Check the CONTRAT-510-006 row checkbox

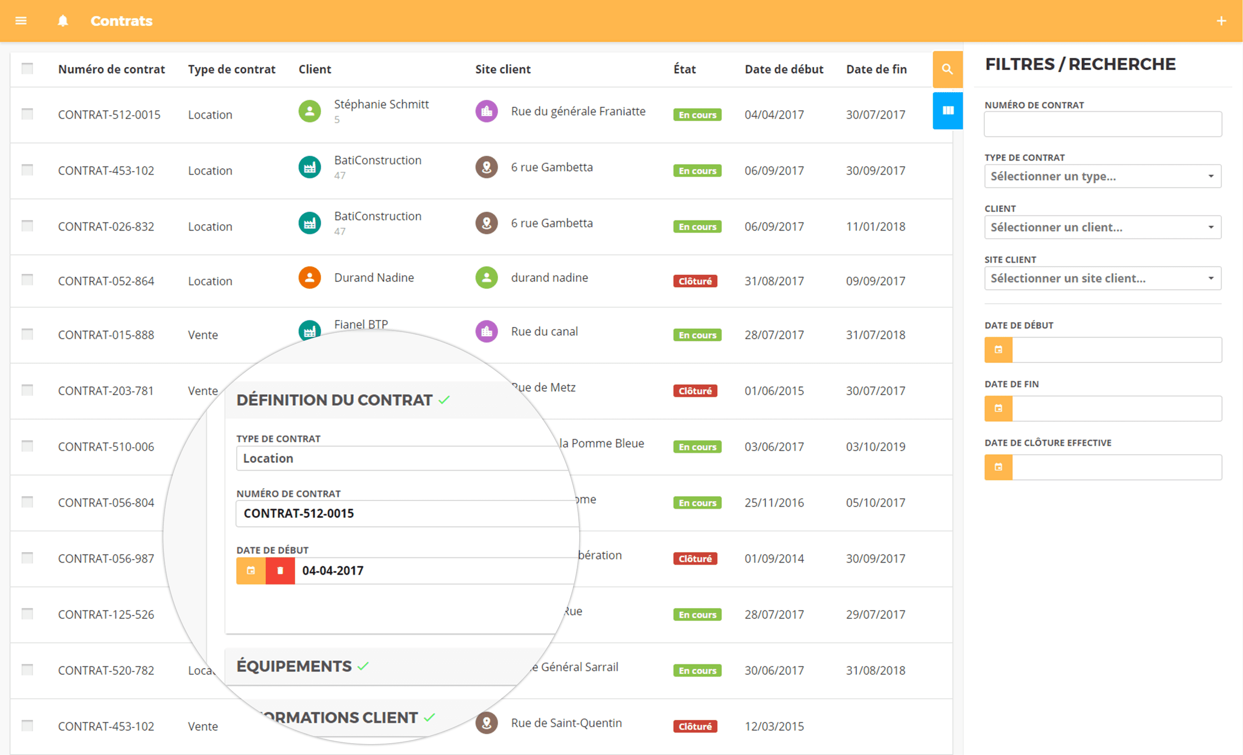pyautogui.click(x=27, y=446)
